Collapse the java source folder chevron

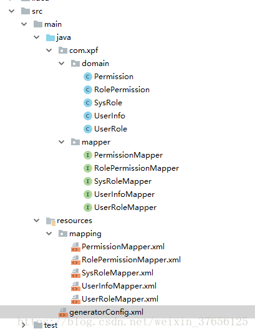coord(37,37)
